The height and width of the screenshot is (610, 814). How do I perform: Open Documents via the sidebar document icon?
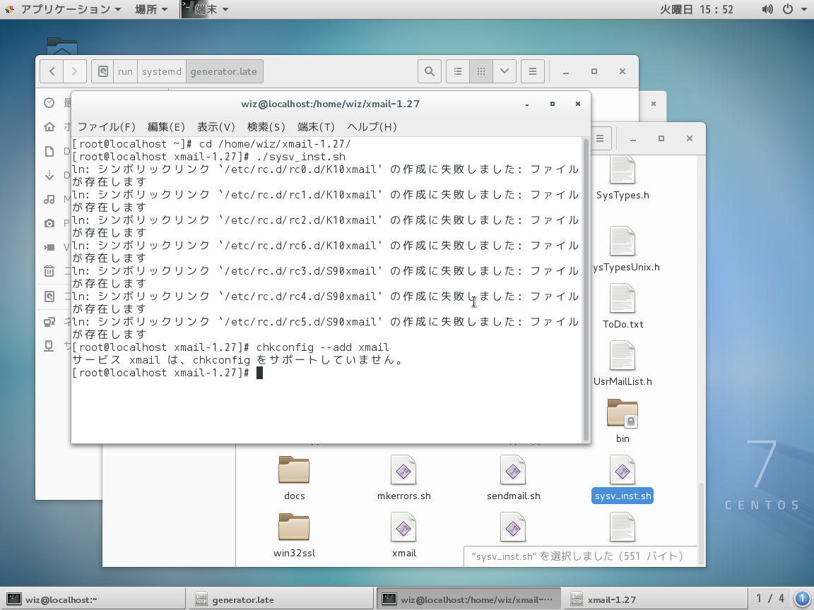(x=49, y=151)
